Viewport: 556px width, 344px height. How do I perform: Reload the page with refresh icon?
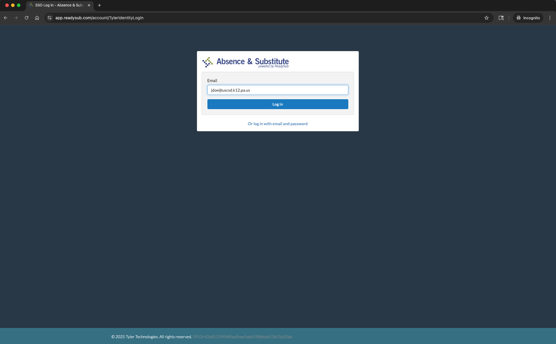click(27, 18)
